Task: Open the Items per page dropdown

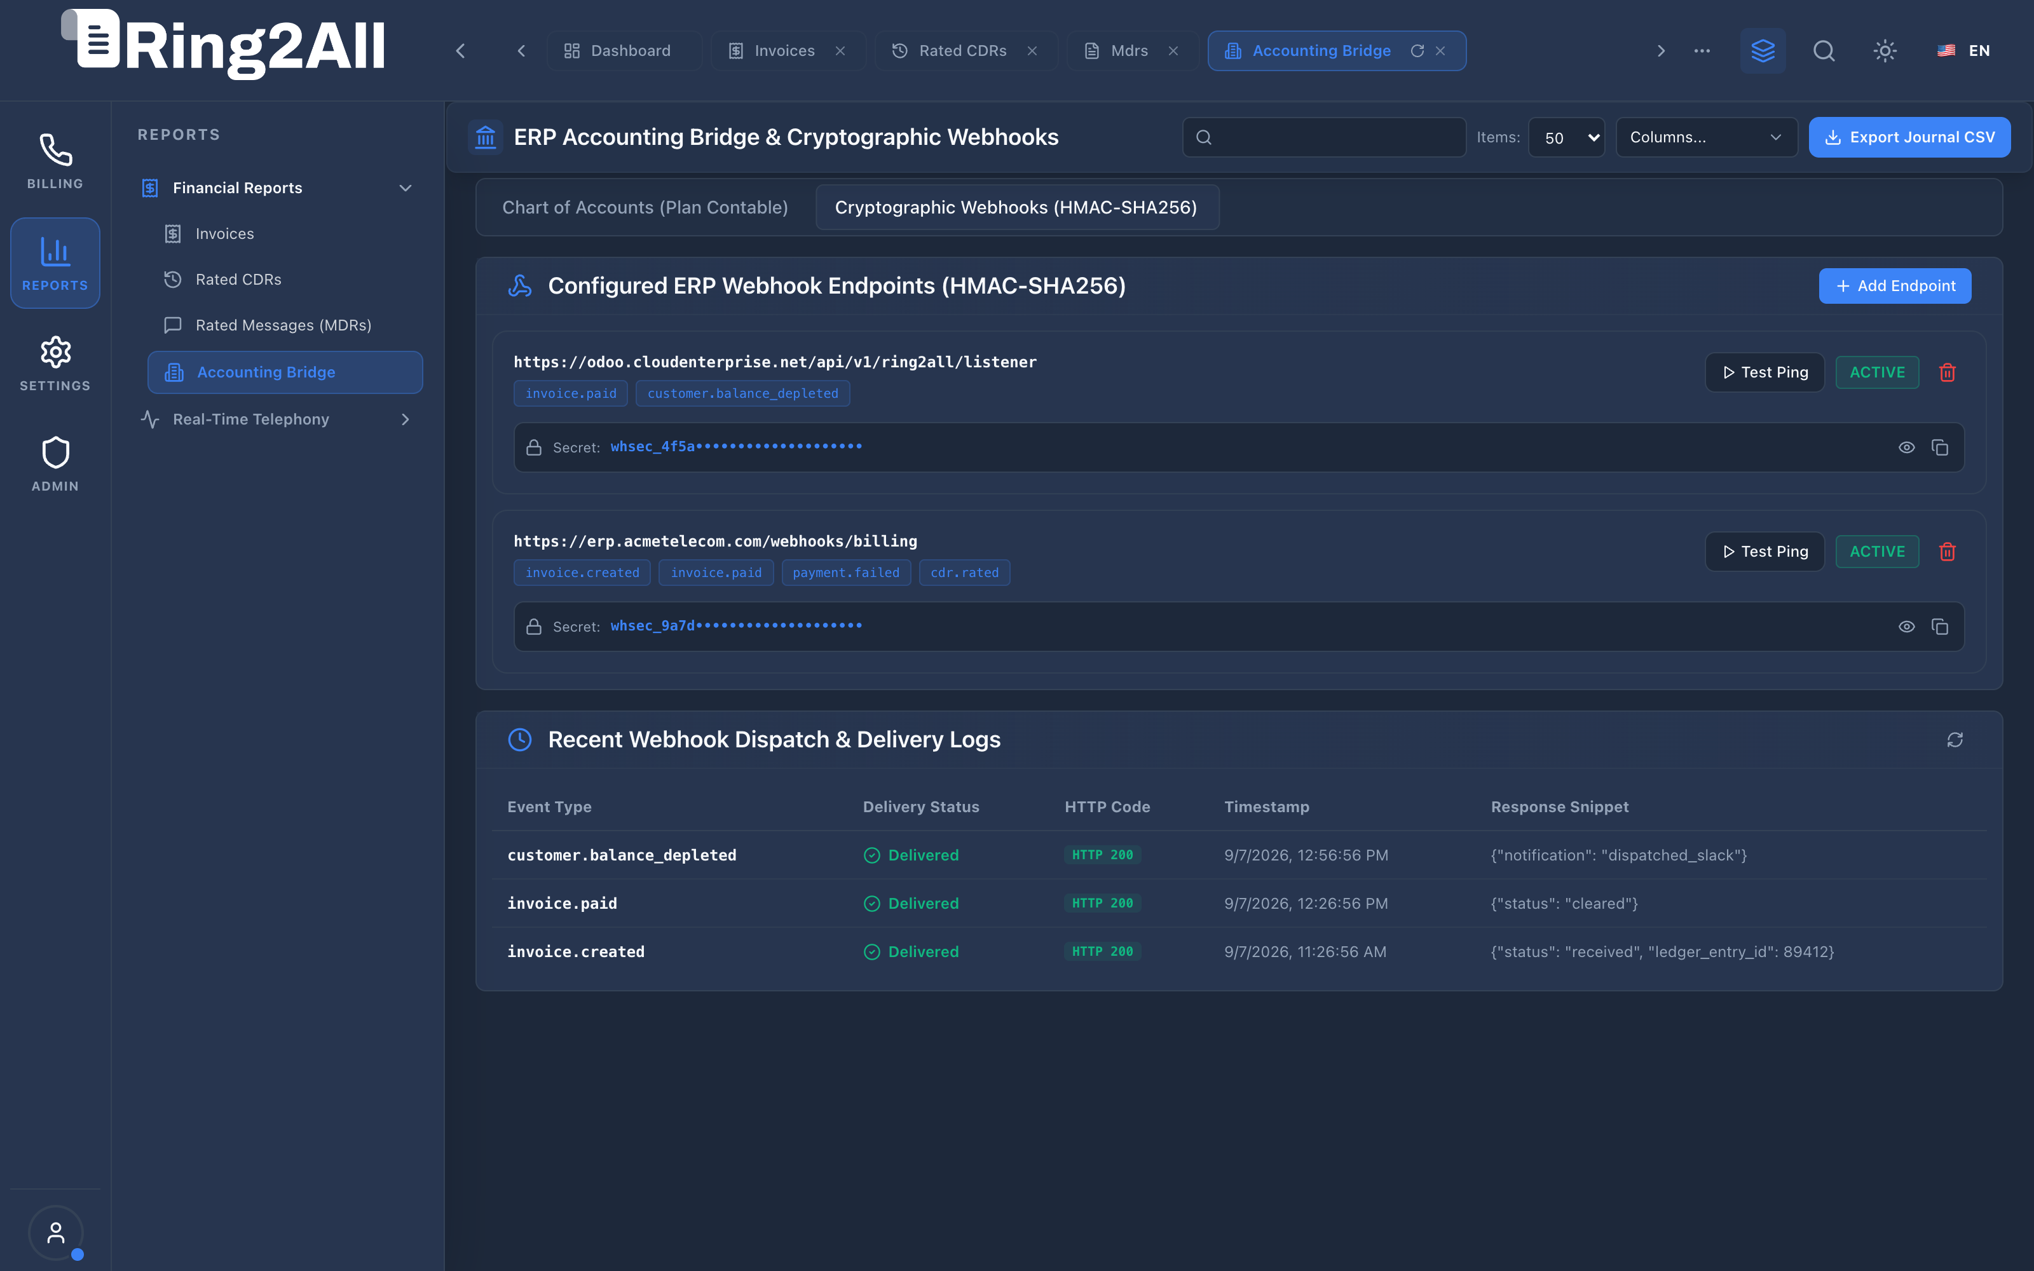Action: [x=1566, y=137]
